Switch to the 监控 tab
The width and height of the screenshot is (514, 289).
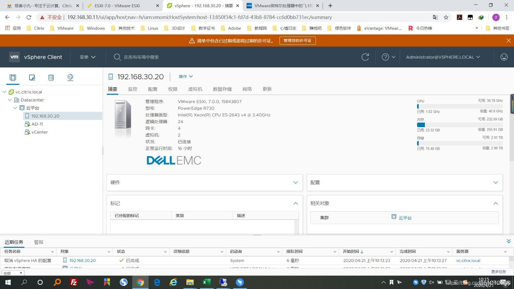point(133,89)
